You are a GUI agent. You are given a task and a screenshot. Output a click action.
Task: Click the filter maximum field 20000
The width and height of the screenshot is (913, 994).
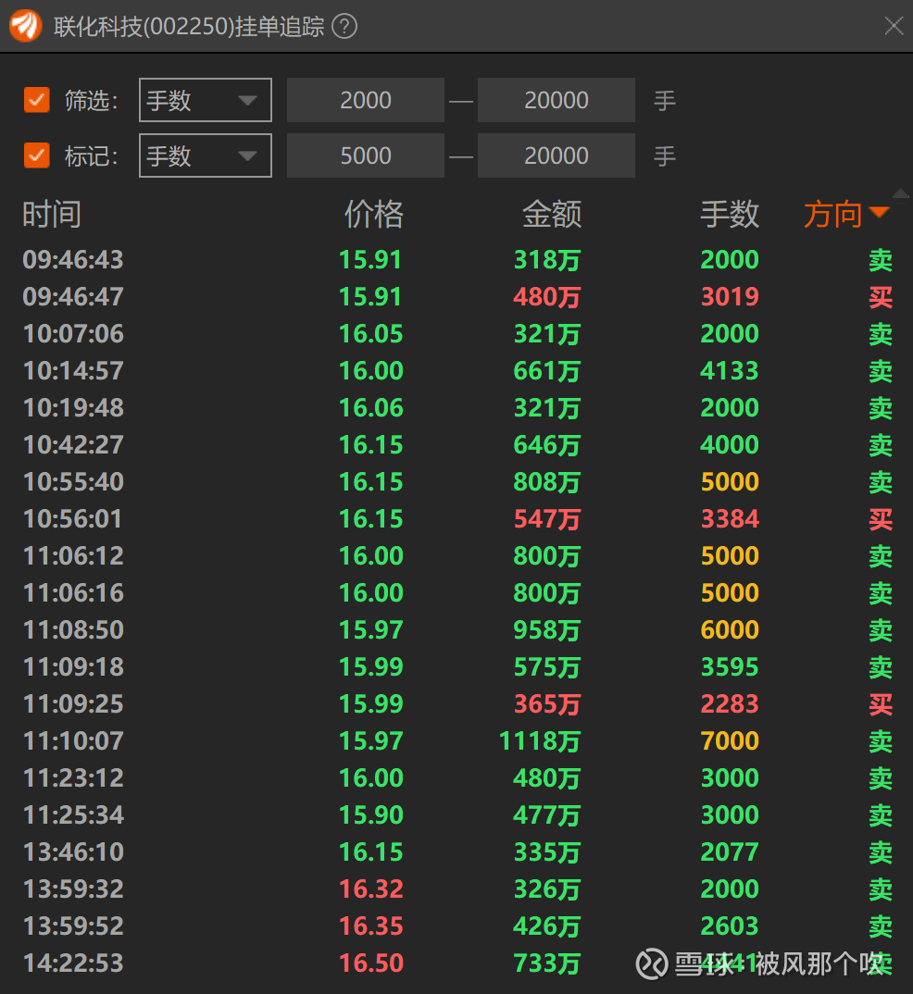tap(556, 100)
